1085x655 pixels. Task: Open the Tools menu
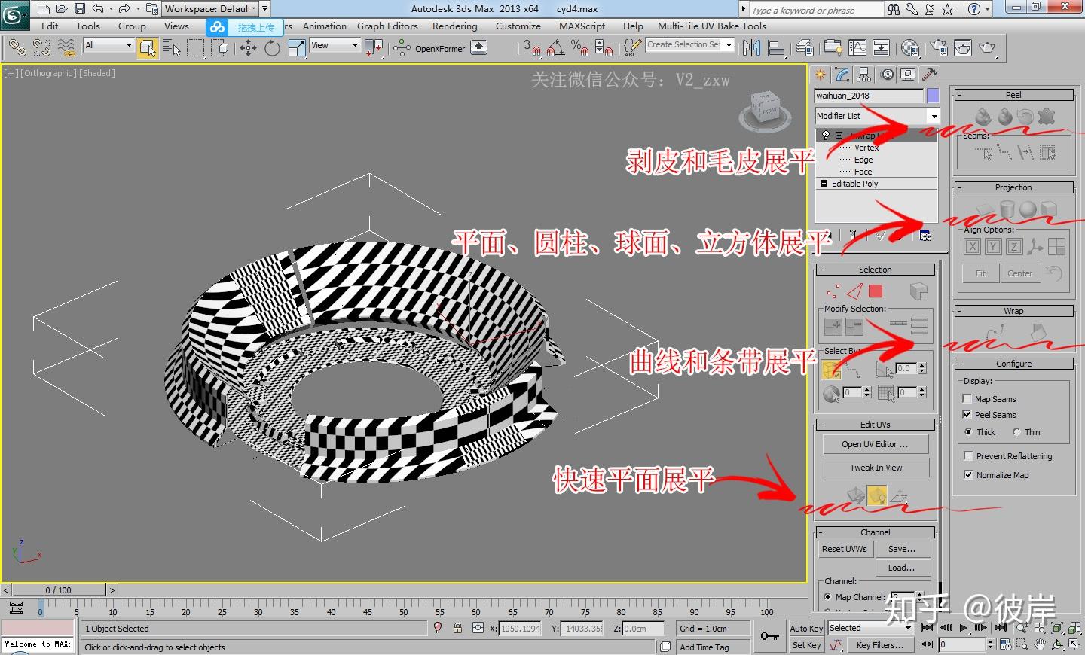(88, 26)
